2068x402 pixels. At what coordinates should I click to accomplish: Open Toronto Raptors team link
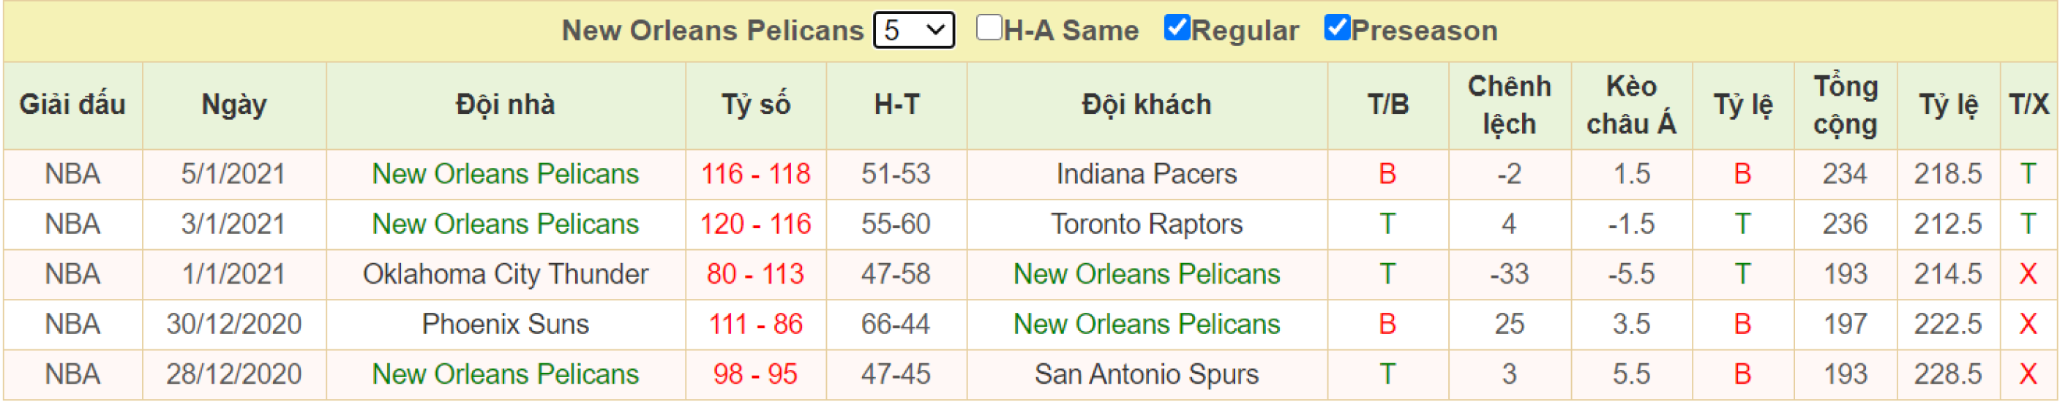tap(1147, 224)
